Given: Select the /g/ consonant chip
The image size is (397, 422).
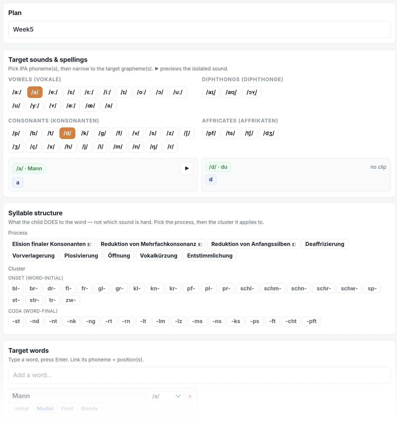Looking at the screenshot, I should tap(102, 133).
